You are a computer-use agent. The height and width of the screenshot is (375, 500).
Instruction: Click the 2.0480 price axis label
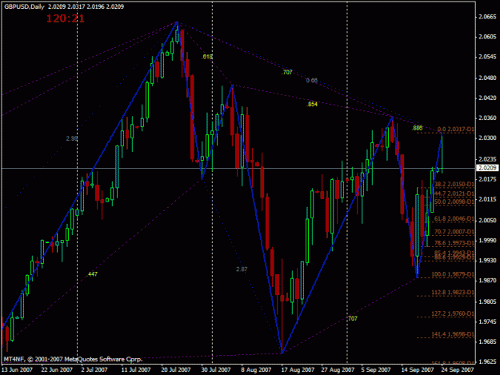(x=487, y=78)
